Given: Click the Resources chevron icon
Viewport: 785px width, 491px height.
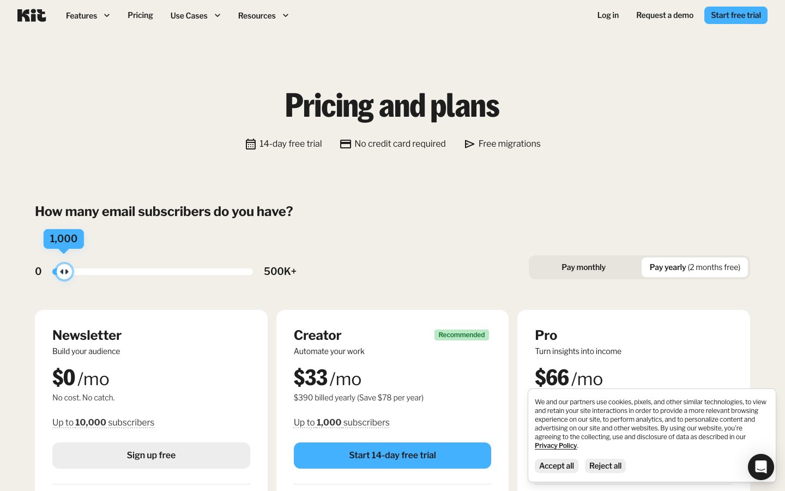Looking at the screenshot, I should 286,15.
